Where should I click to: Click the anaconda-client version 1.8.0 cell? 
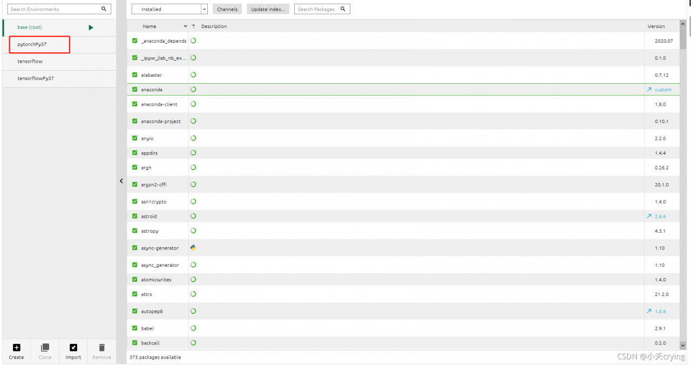[660, 104]
